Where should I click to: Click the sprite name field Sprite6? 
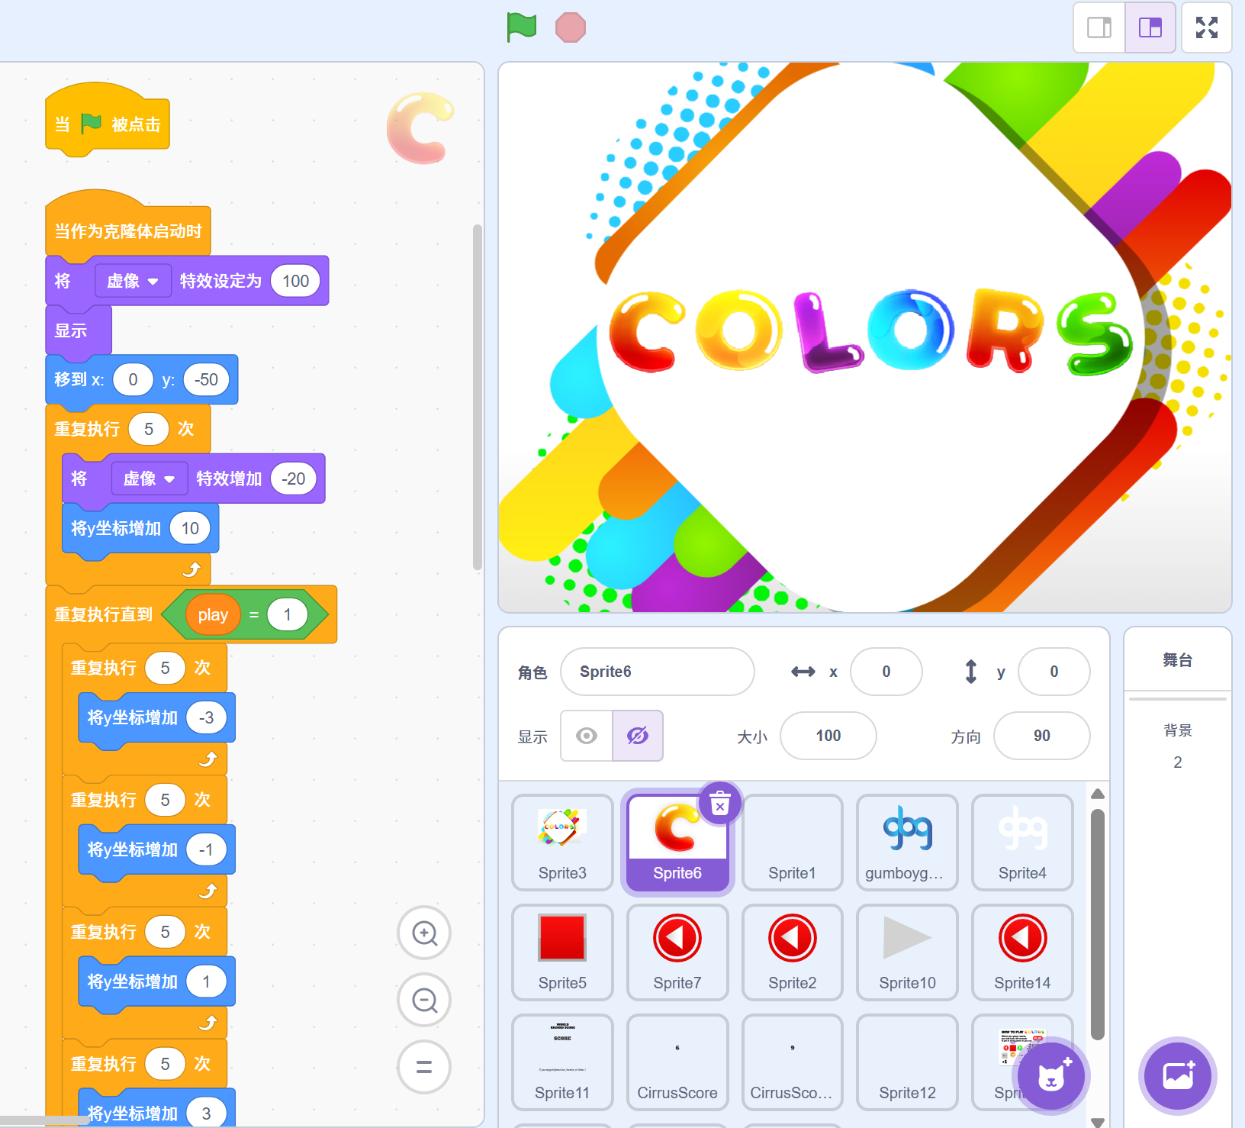pos(657,672)
